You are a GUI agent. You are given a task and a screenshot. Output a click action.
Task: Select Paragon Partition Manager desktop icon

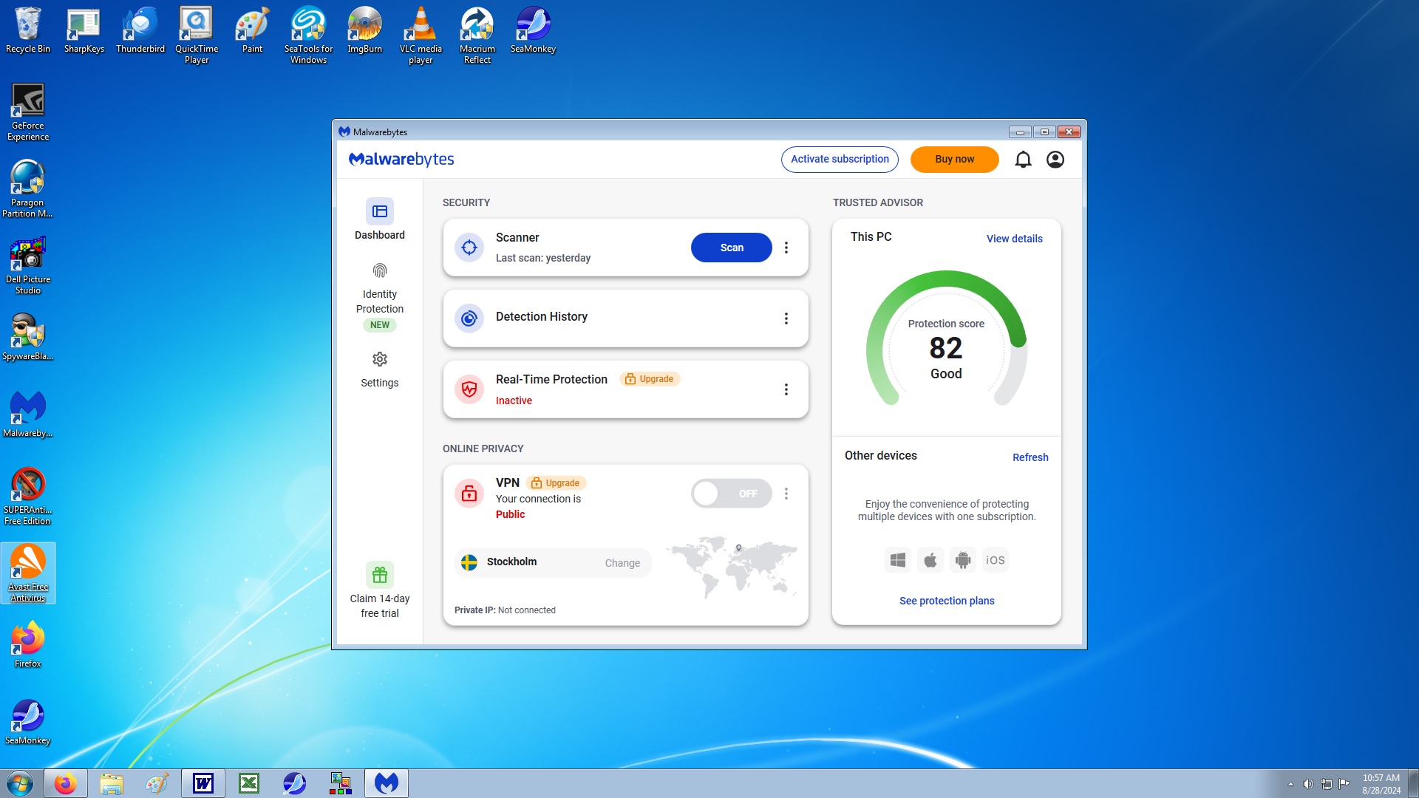[28, 188]
